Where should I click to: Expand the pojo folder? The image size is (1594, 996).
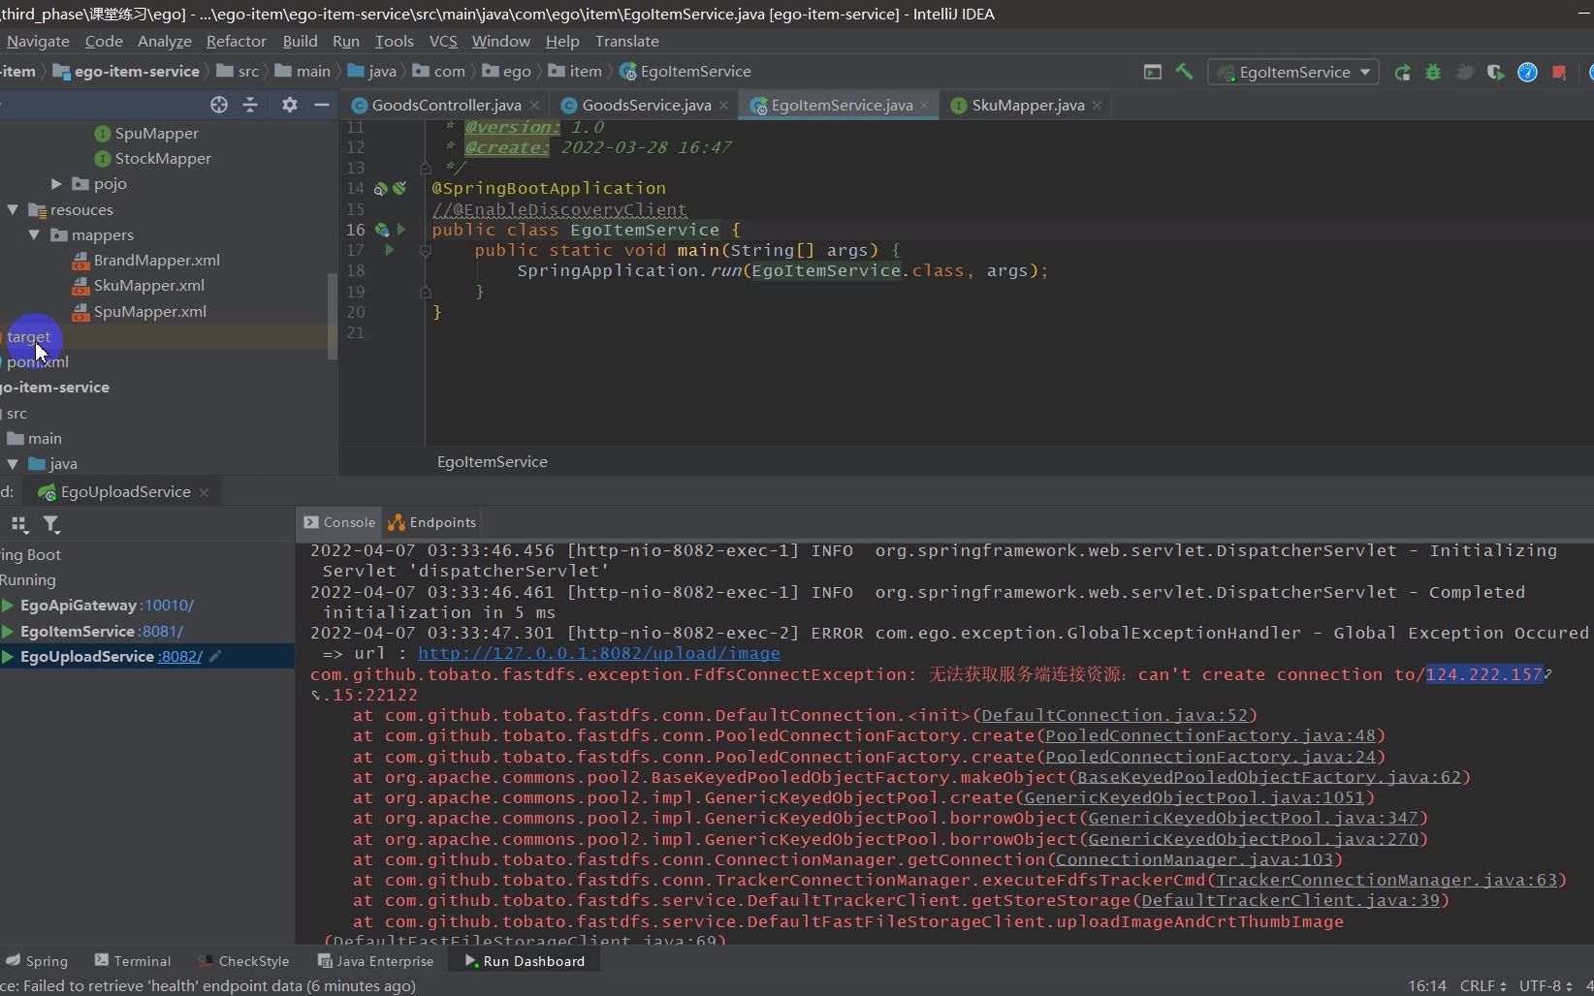56,183
